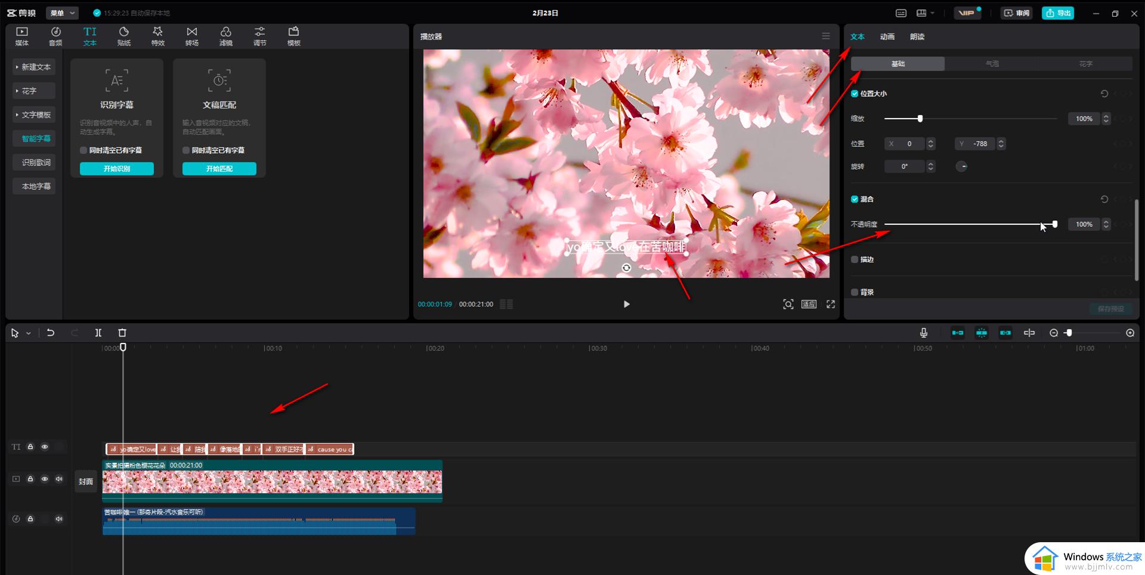
Task: Reset the 位置大小 settings
Action: coord(1104,94)
